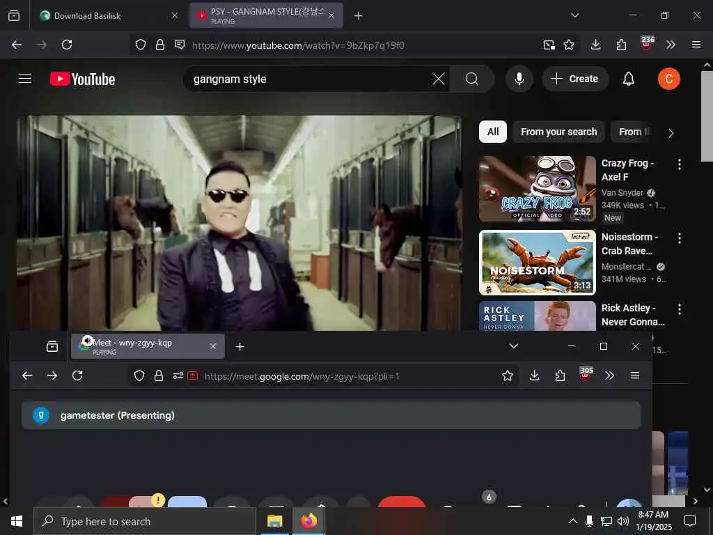Screen dimensions: 713x535
Task: Click the Van Snyder channel name
Action: point(622,193)
